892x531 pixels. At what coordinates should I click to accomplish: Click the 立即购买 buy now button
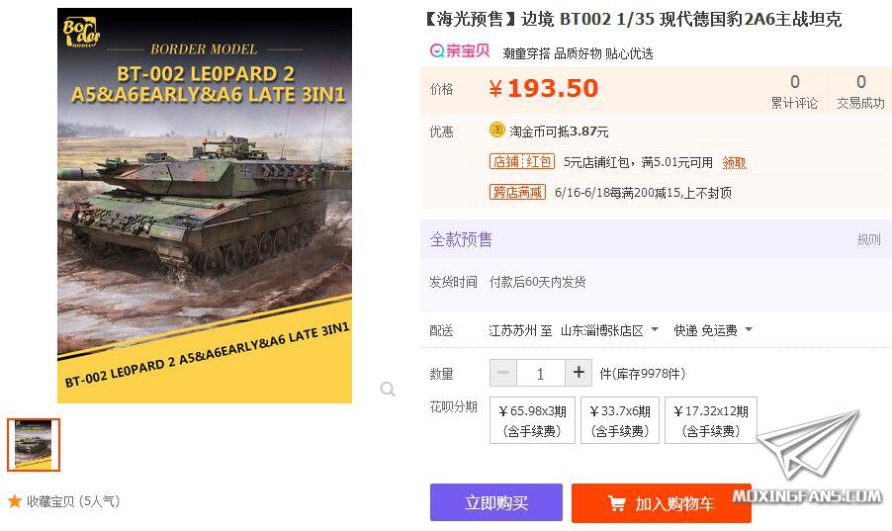click(x=496, y=502)
